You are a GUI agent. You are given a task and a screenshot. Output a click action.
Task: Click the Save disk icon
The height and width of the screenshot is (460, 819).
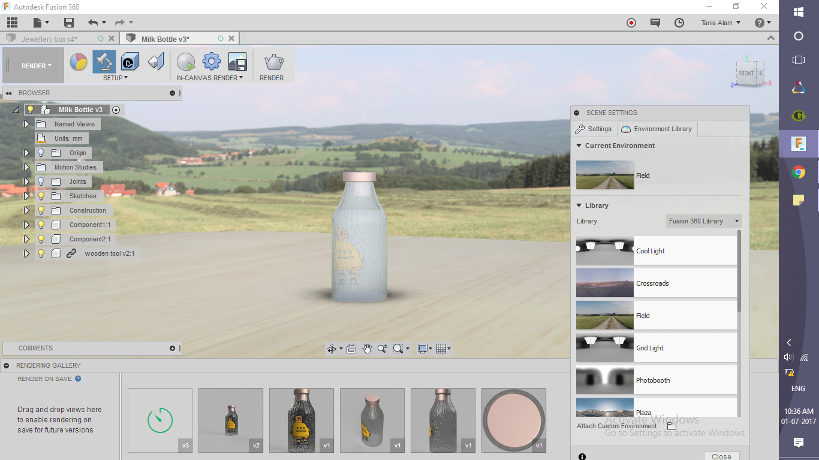pos(69,23)
